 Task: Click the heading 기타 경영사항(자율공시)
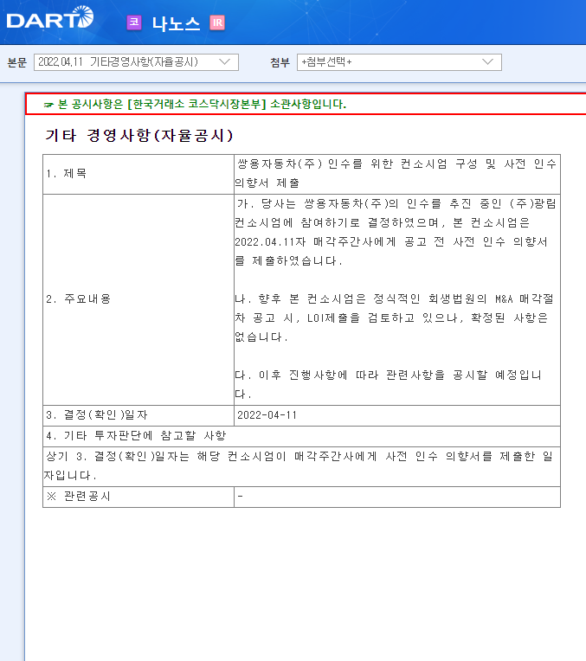[139, 135]
